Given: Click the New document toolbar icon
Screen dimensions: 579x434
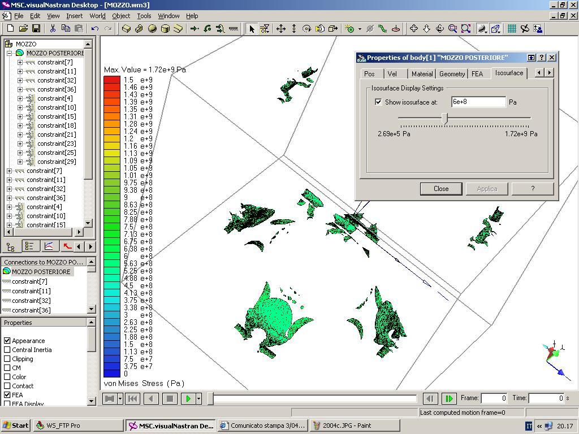Looking at the screenshot, I should (10, 28).
